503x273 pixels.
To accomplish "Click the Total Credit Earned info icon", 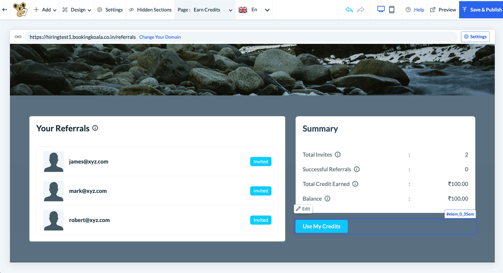I will click(355, 184).
